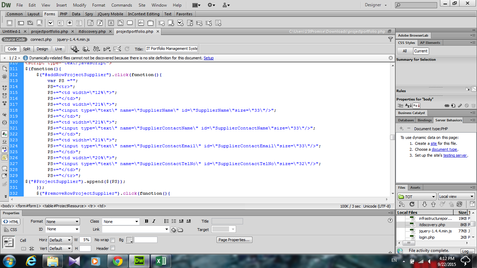Switch to Split view

point(27,49)
